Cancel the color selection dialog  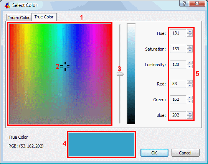pyautogui.click(x=185, y=153)
